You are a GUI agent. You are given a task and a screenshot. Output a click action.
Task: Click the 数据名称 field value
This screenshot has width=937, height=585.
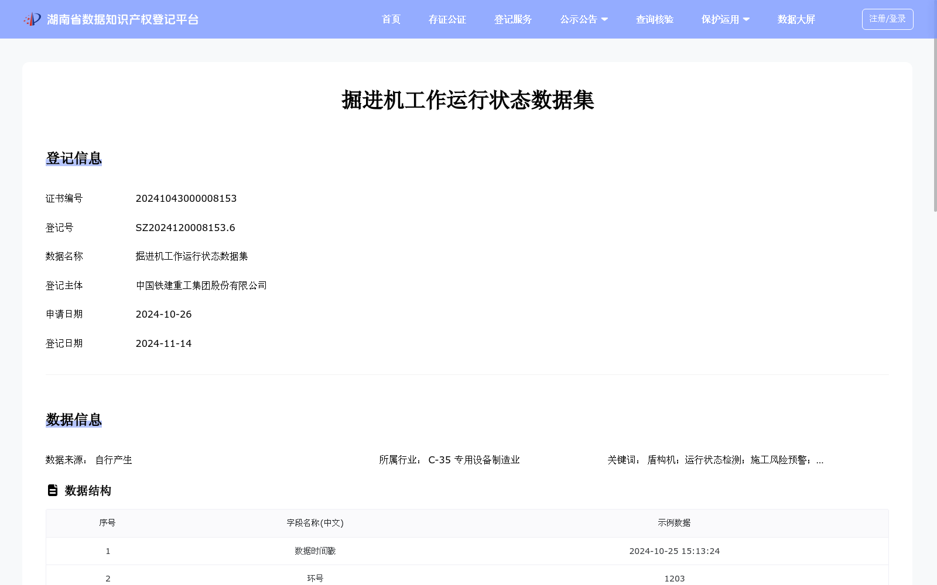click(192, 256)
